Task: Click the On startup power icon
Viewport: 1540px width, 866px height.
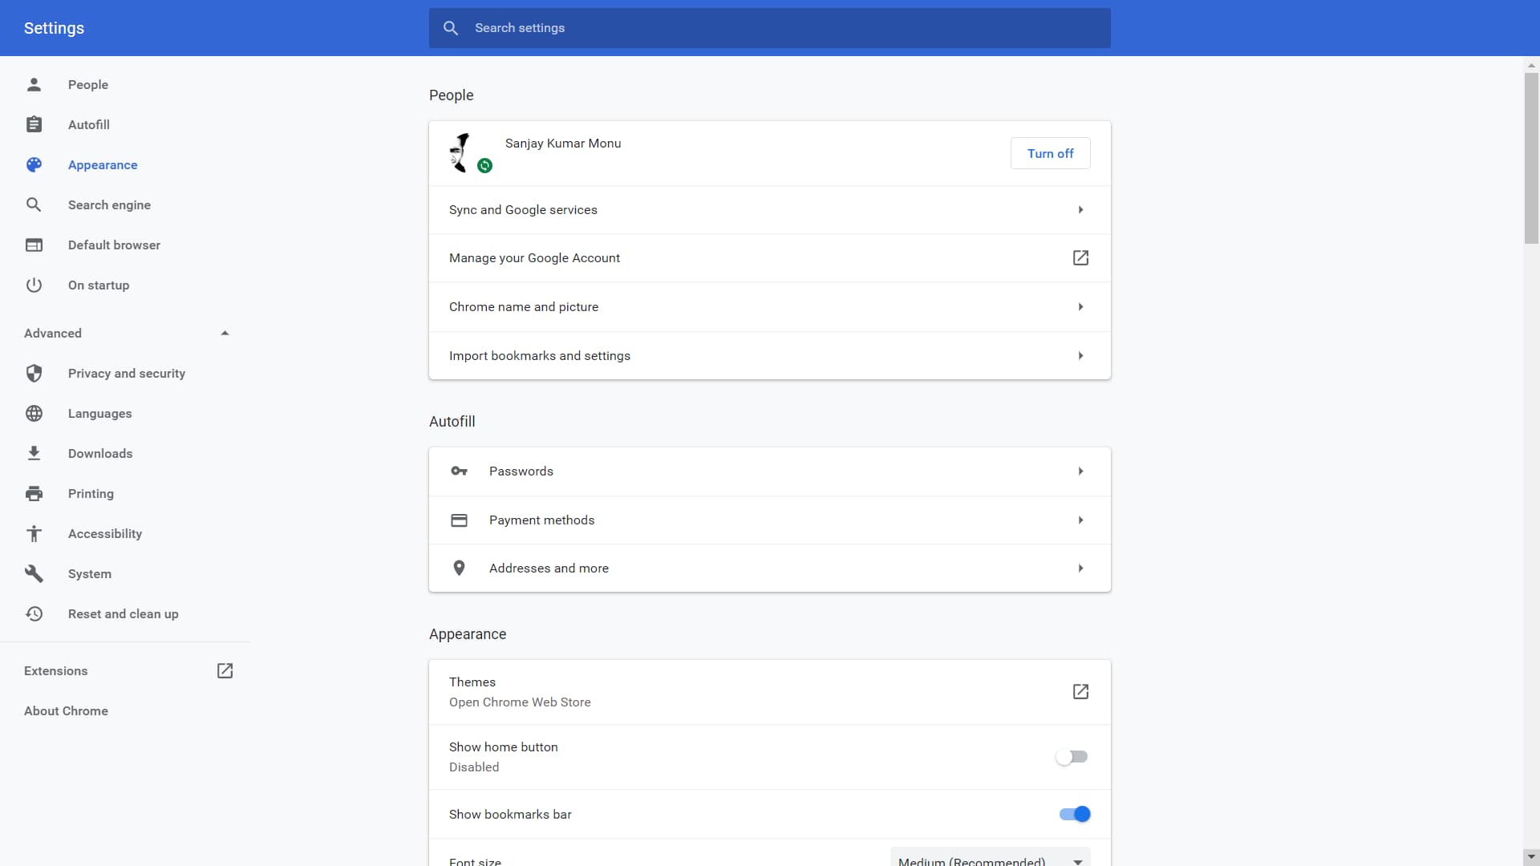Action: coord(34,285)
